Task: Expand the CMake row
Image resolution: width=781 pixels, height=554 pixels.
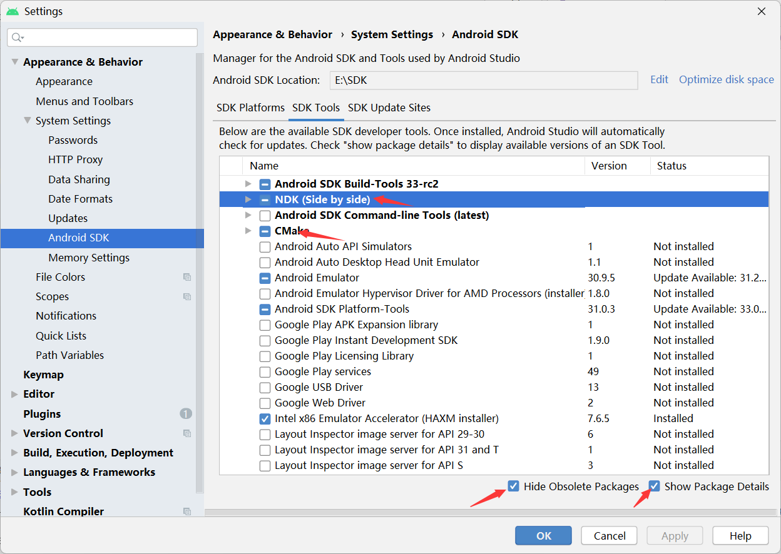Action: [248, 231]
